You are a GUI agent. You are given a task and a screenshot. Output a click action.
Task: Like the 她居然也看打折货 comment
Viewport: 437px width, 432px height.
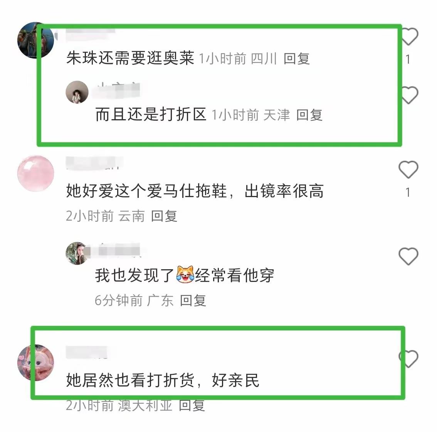coord(408,359)
